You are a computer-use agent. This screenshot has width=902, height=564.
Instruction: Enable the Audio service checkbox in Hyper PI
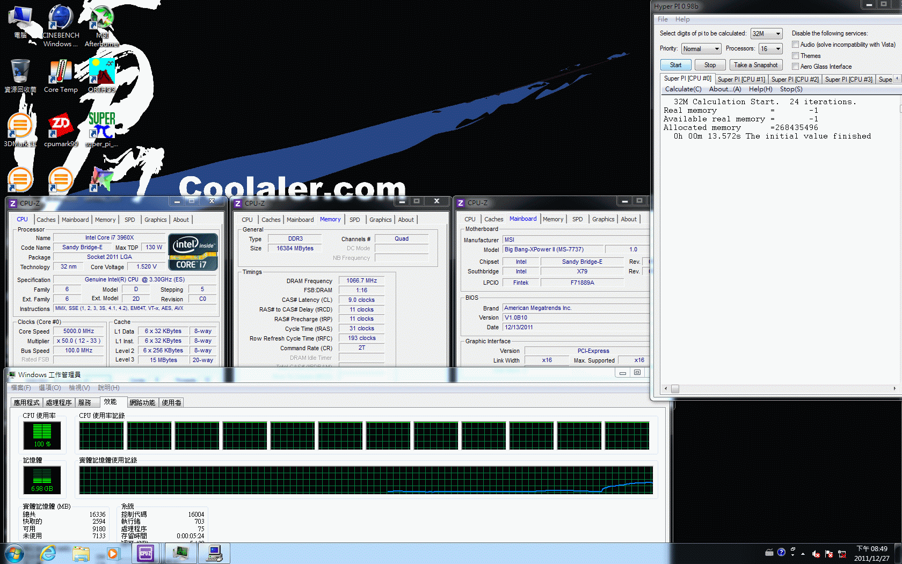coord(796,45)
